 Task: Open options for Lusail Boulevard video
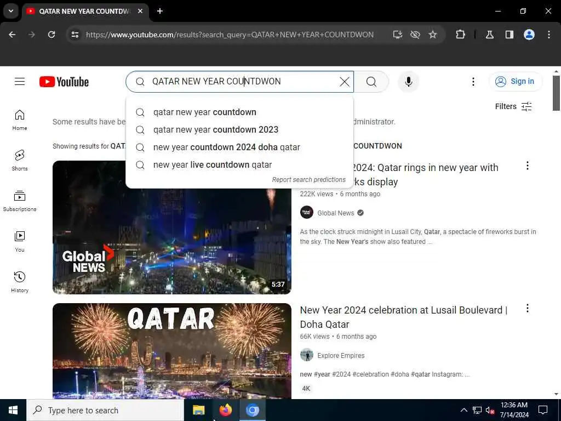[528, 309]
